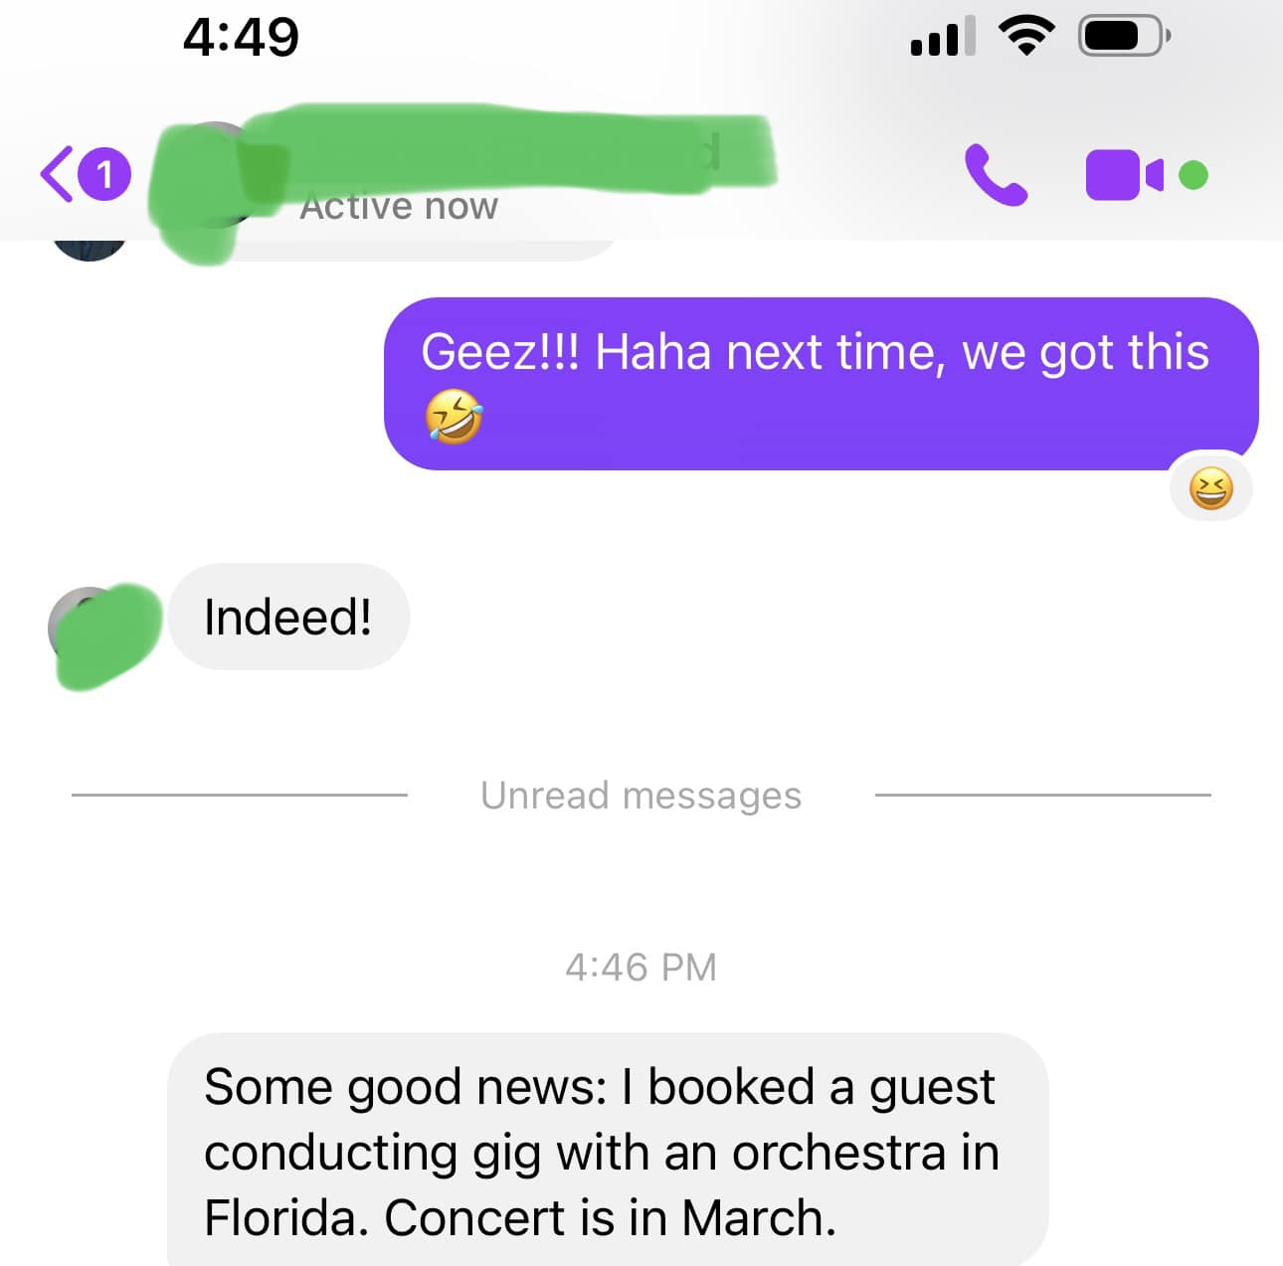Image resolution: width=1283 pixels, height=1266 pixels.
Task: Start a voice call with the phone icon
Action: click(x=996, y=175)
